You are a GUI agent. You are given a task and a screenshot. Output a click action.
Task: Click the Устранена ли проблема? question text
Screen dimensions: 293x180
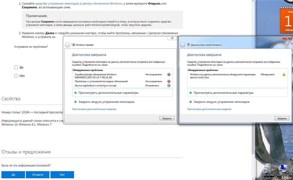(x=31, y=47)
